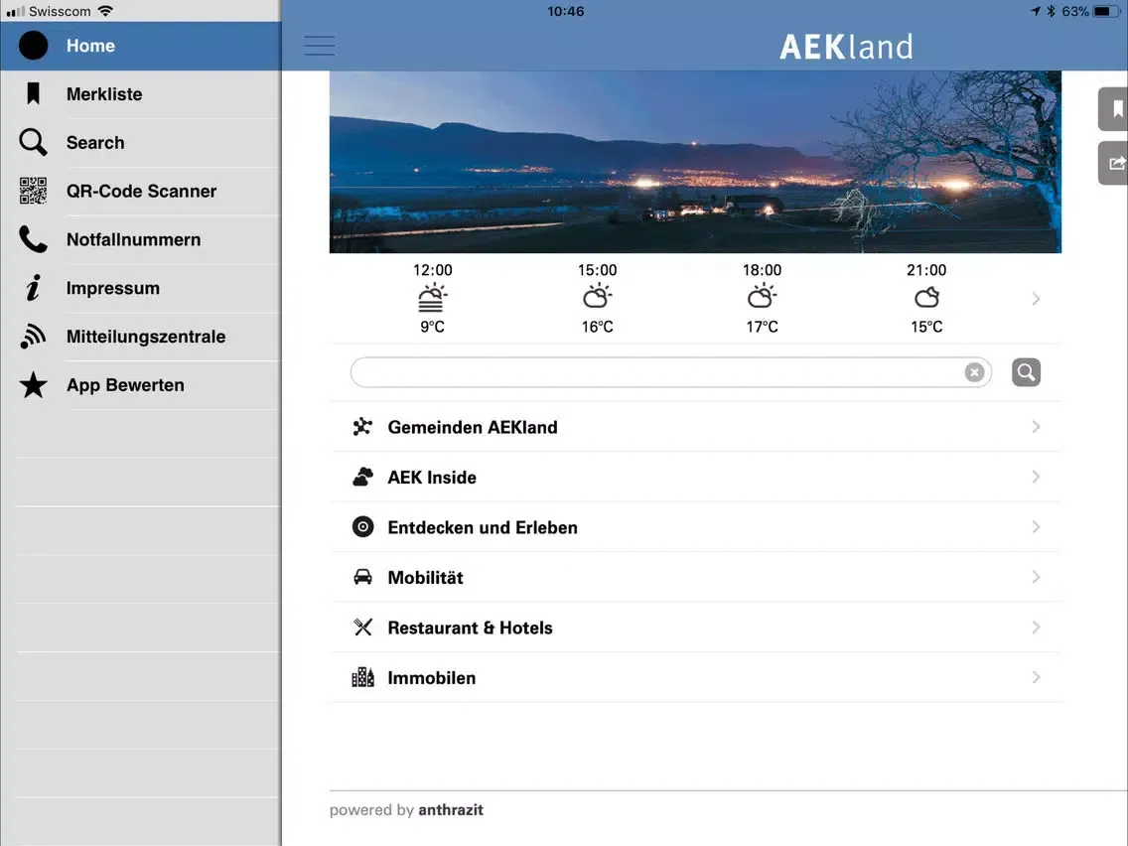Expand Gemeinden AEKland row chevron
The width and height of the screenshot is (1128, 846).
coord(1036,427)
